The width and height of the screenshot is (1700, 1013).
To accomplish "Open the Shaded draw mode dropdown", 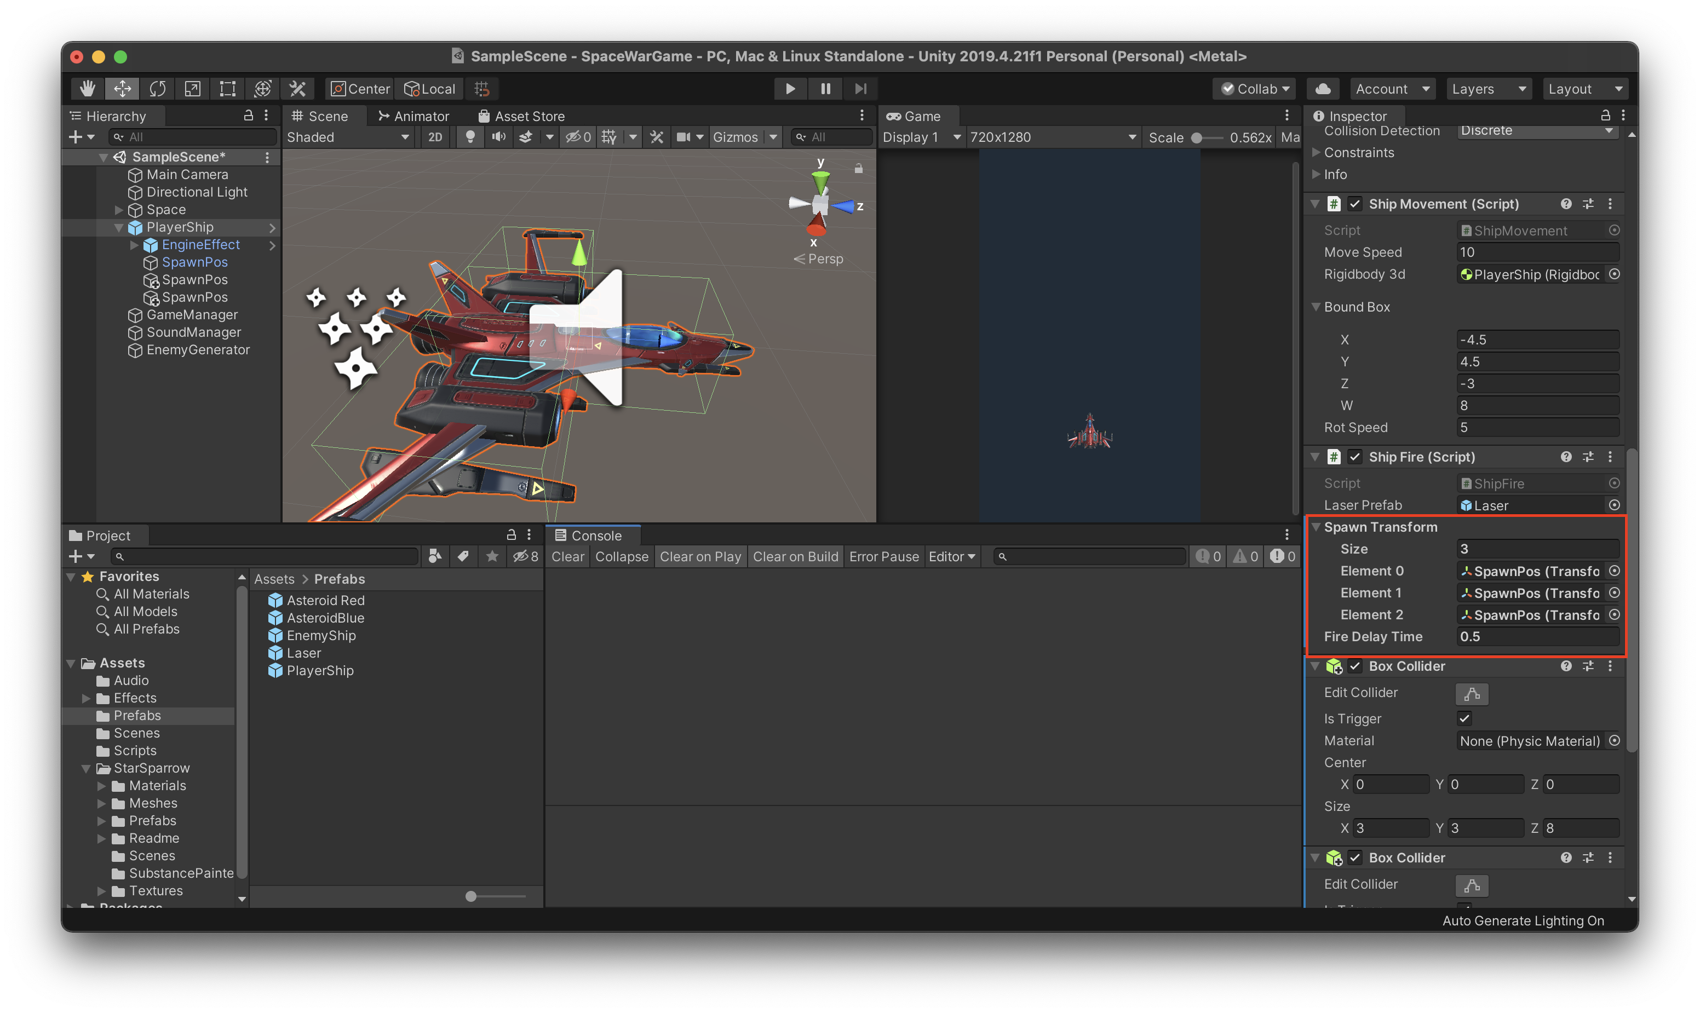I will (x=347, y=137).
